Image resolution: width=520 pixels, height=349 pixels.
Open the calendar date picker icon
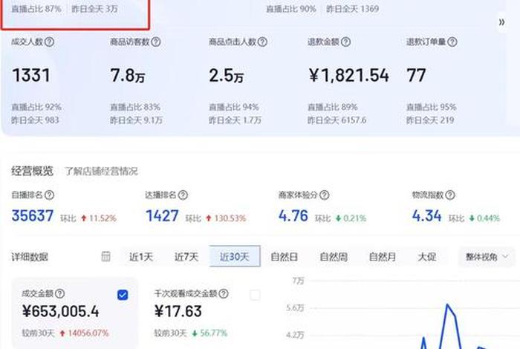[x=105, y=256]
